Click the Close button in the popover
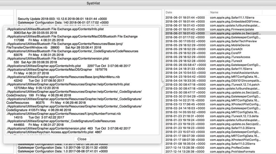The image size is (276, 154). [x=82, y=139]
